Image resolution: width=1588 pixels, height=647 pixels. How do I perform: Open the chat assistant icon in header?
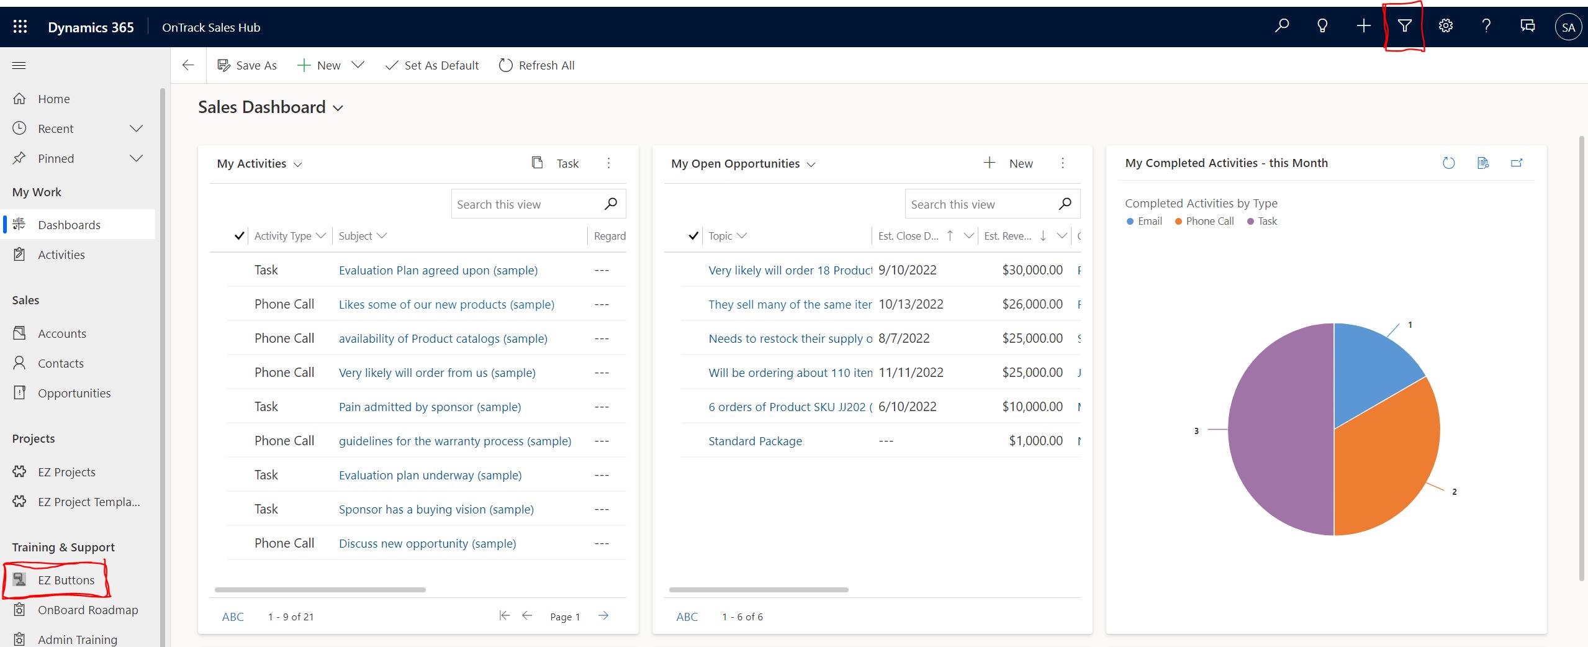point(1527,26)
